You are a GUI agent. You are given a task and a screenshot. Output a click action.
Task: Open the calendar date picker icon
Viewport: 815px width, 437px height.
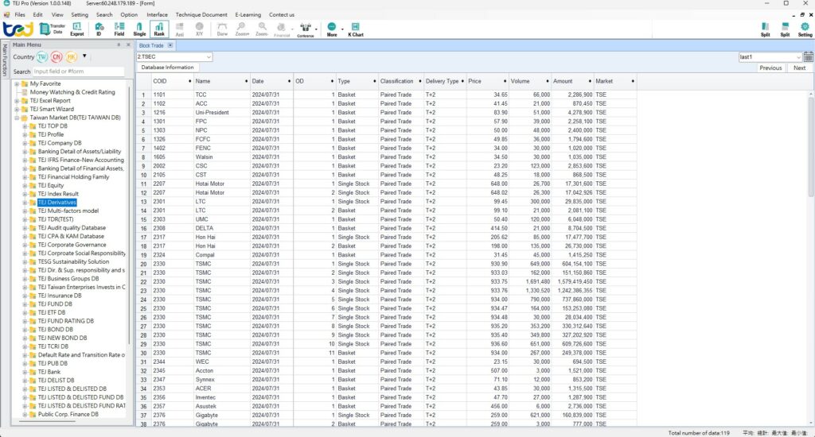point(808,57)
